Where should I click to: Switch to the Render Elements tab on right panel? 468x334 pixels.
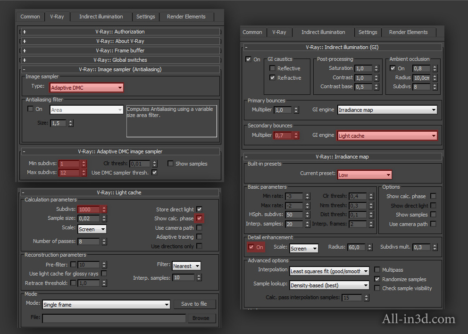point(408,32)
